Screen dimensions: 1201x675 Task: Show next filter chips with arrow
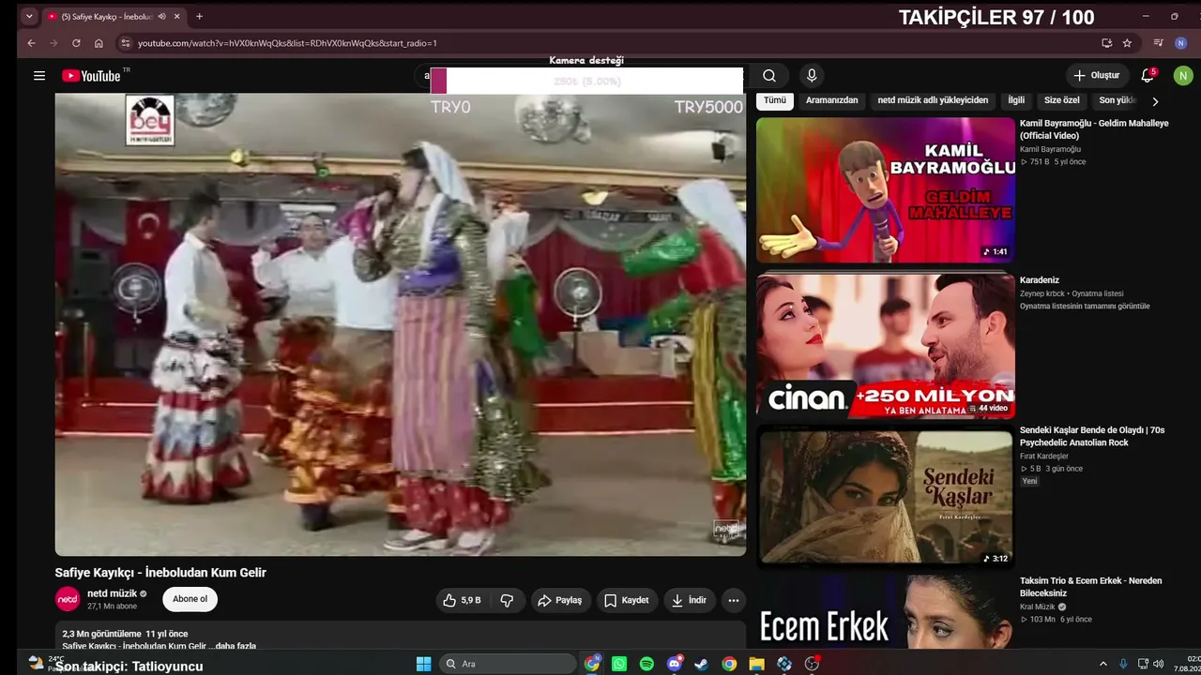pos(1155,101)
